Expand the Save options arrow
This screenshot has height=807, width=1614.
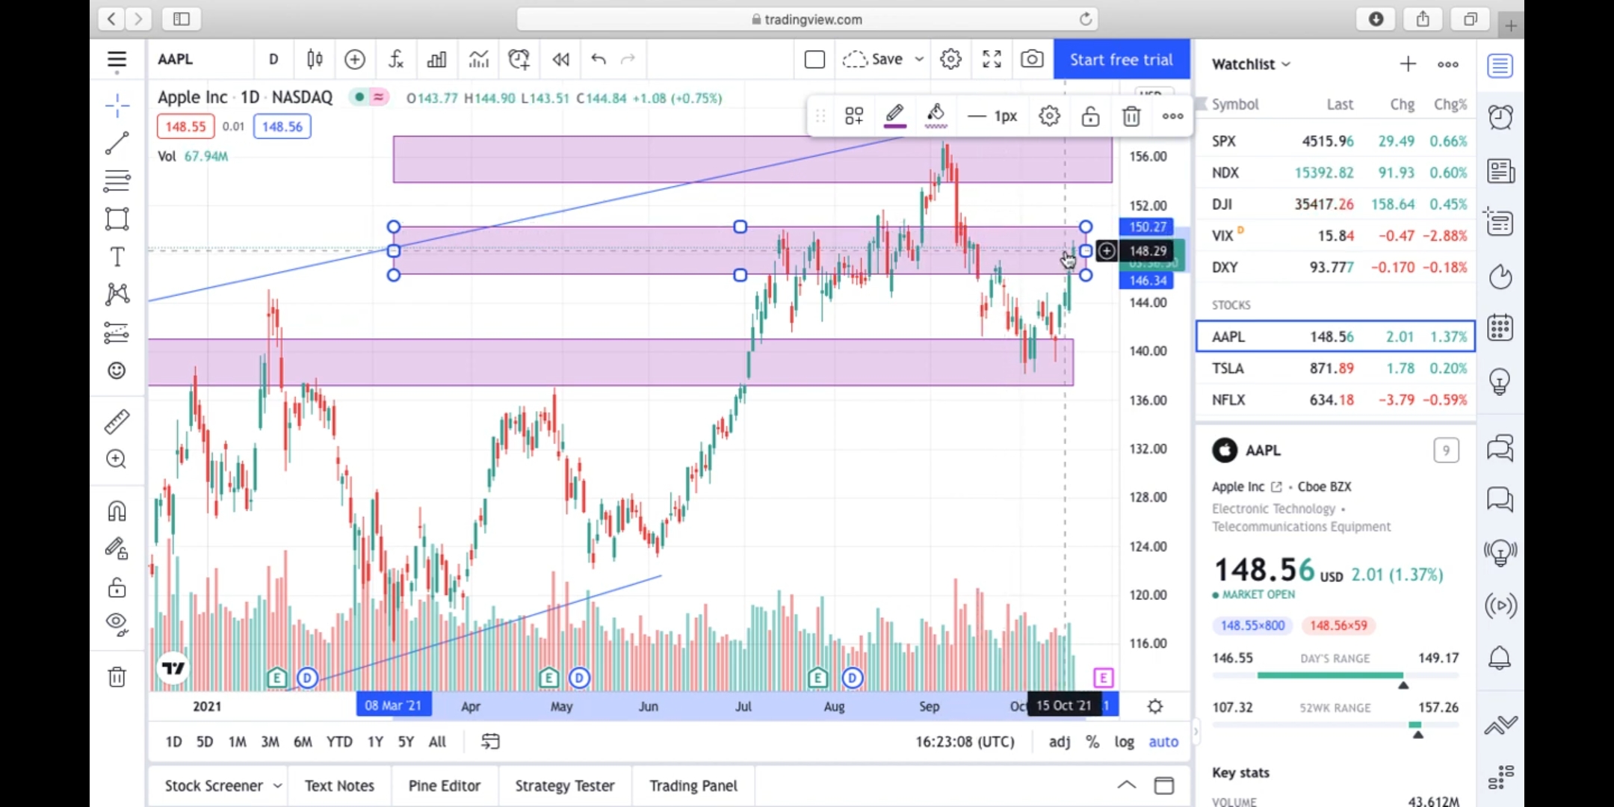[919, 59]
